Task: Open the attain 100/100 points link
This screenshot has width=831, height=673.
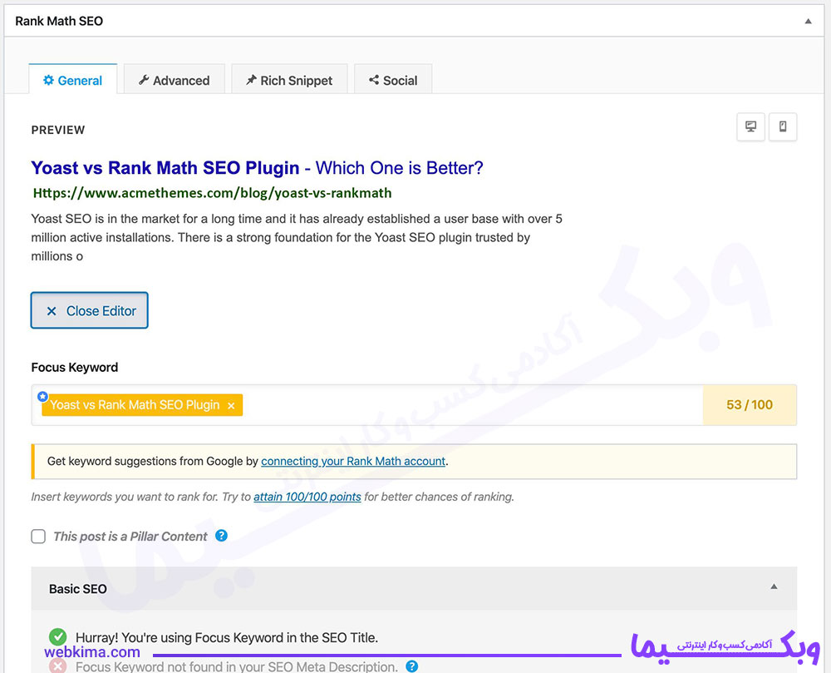Action: pyautogui.click(x=307, y=497)
